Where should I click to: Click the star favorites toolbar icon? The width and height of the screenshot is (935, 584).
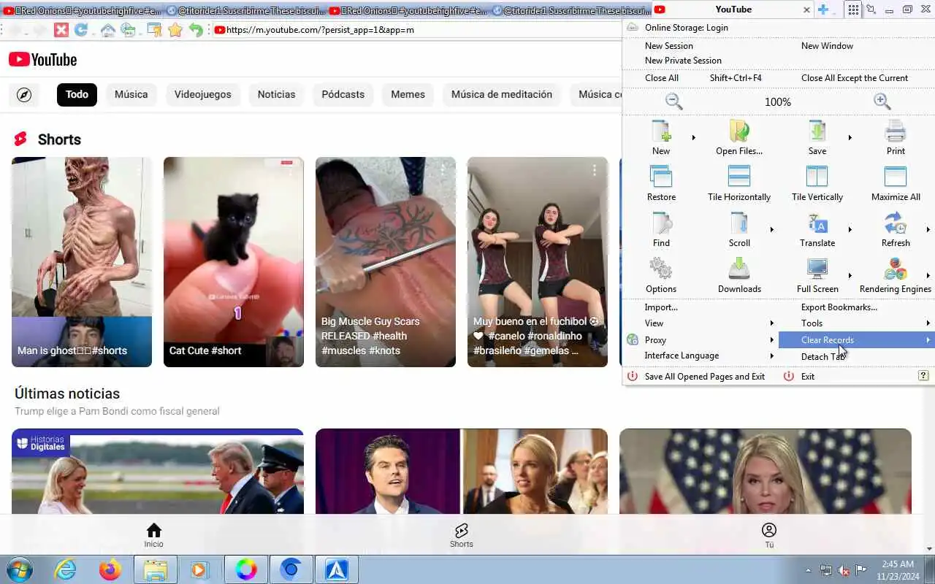coord(175,30)
